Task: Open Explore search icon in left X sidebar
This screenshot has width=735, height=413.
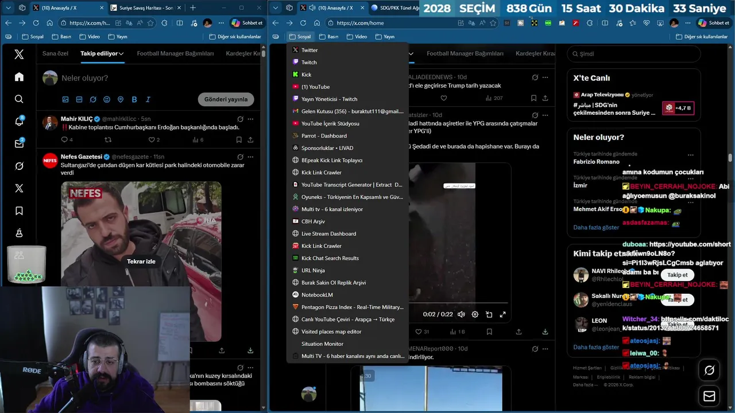Action: (x=19, y=99)
